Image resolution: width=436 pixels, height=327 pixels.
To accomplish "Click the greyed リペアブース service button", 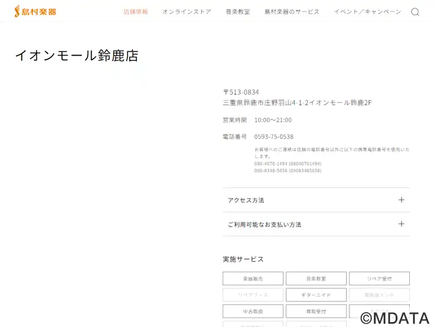I will click(x=253, y=295).
